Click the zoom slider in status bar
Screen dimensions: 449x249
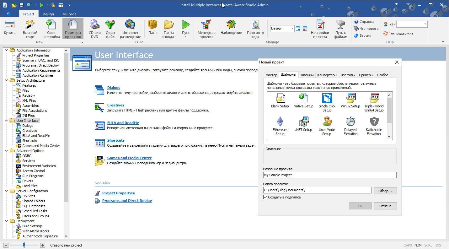(24, 245)
